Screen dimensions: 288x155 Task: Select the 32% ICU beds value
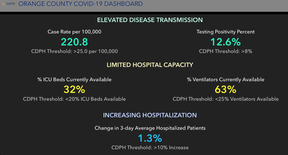74,89
